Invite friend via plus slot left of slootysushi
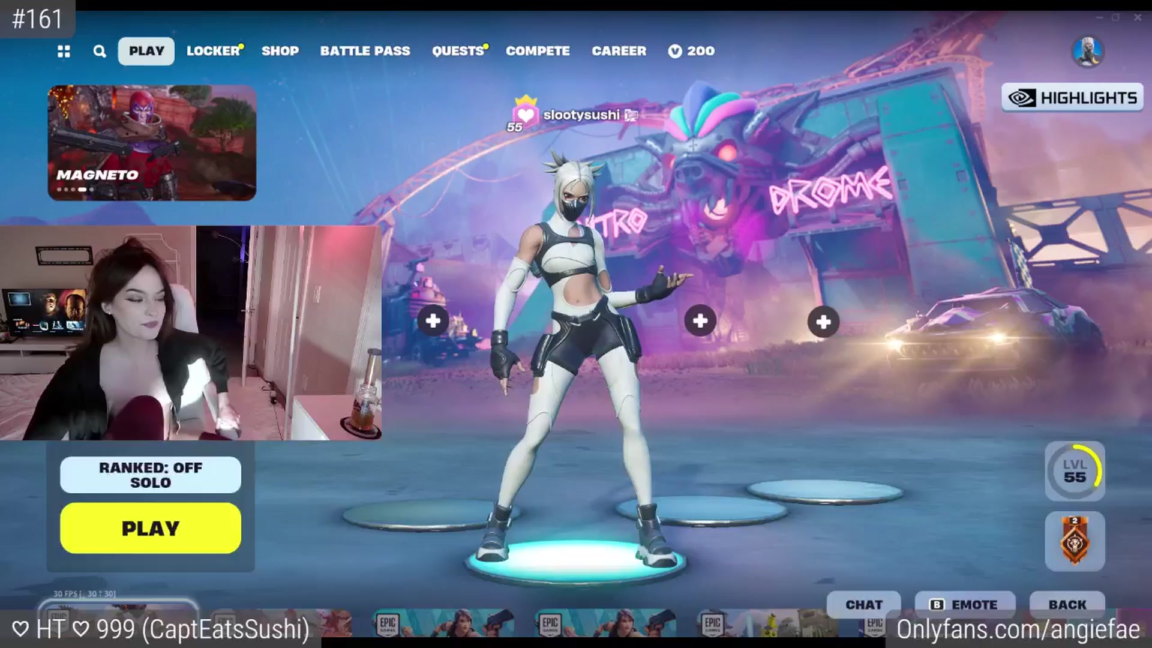Image resolution: width=1152 pixels, height=648 pixels. [433, 321]
